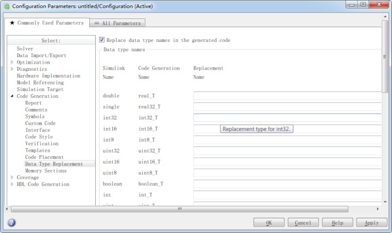Screen dimensions: 392x233
Task: Open the Code Style pane
Action: tap(39, 137)
